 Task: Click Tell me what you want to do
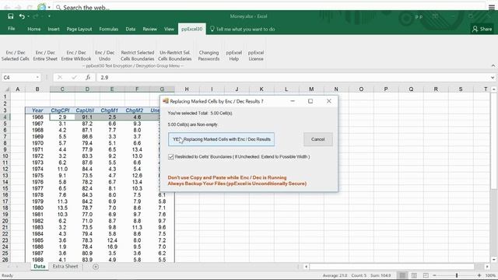click(x=242, y=29)
